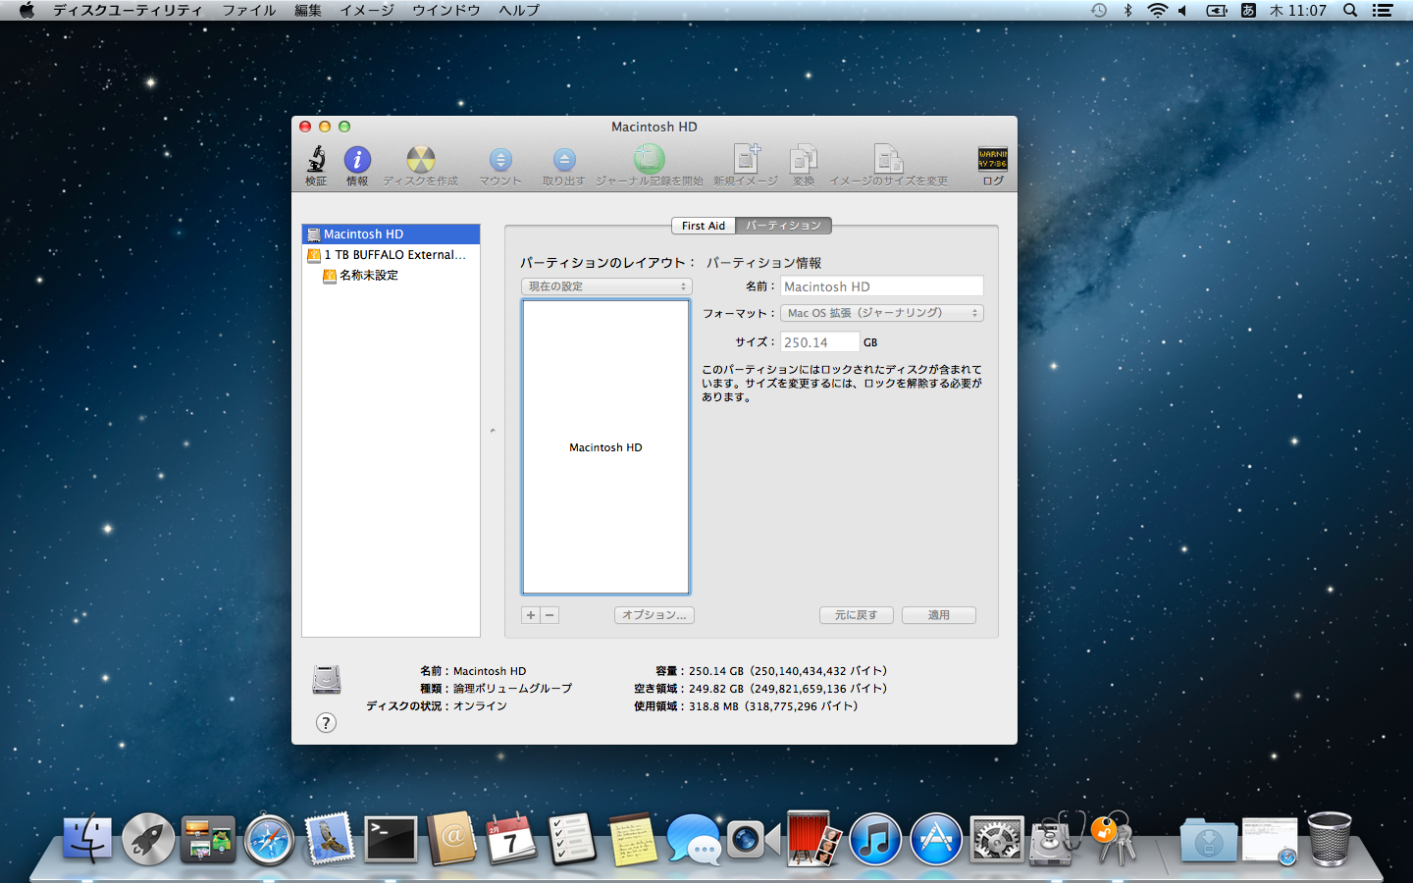Click the オプション... button
Viewport: 1413px width, 883px height.
[654, 615]
